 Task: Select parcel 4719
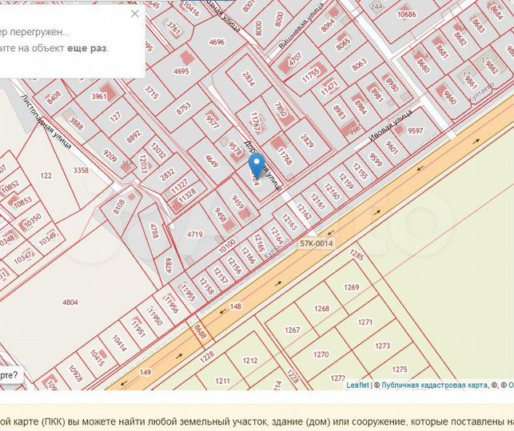click(x=195, y=234)
